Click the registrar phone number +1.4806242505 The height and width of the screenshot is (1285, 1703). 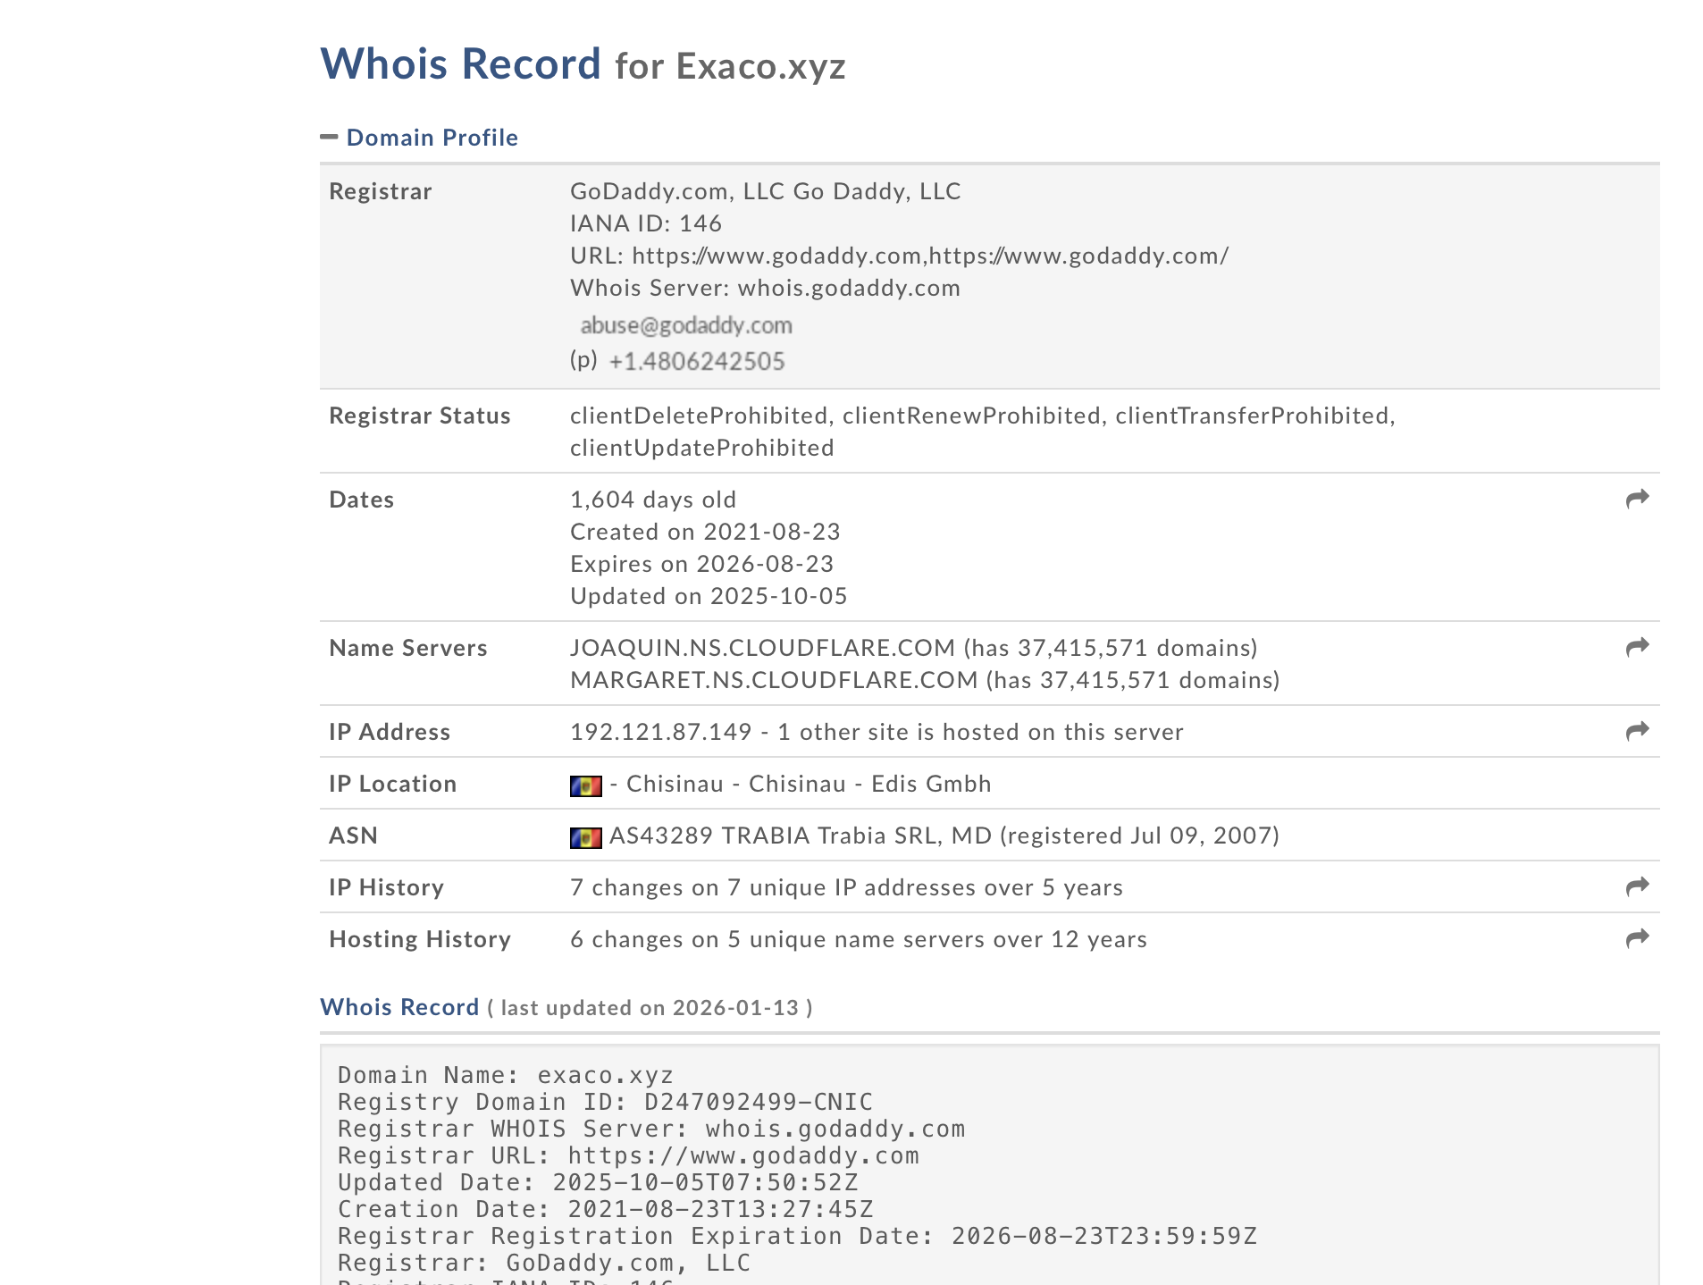(696, 361)
